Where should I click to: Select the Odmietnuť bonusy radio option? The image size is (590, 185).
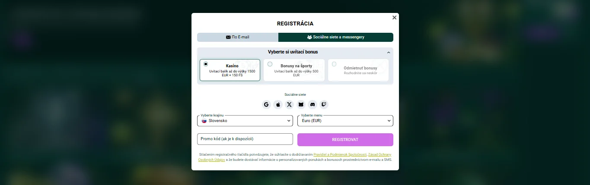coord(334,64)
